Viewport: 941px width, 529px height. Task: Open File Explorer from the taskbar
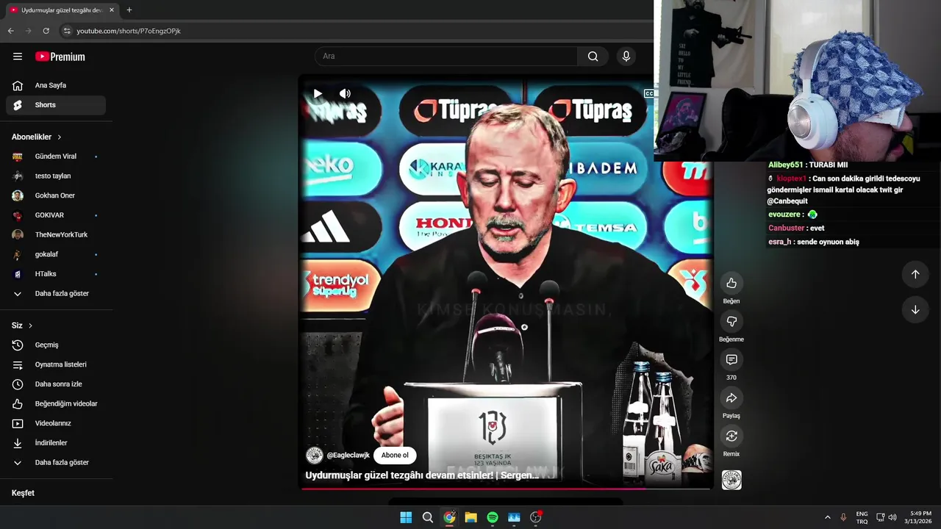[470, 517]
